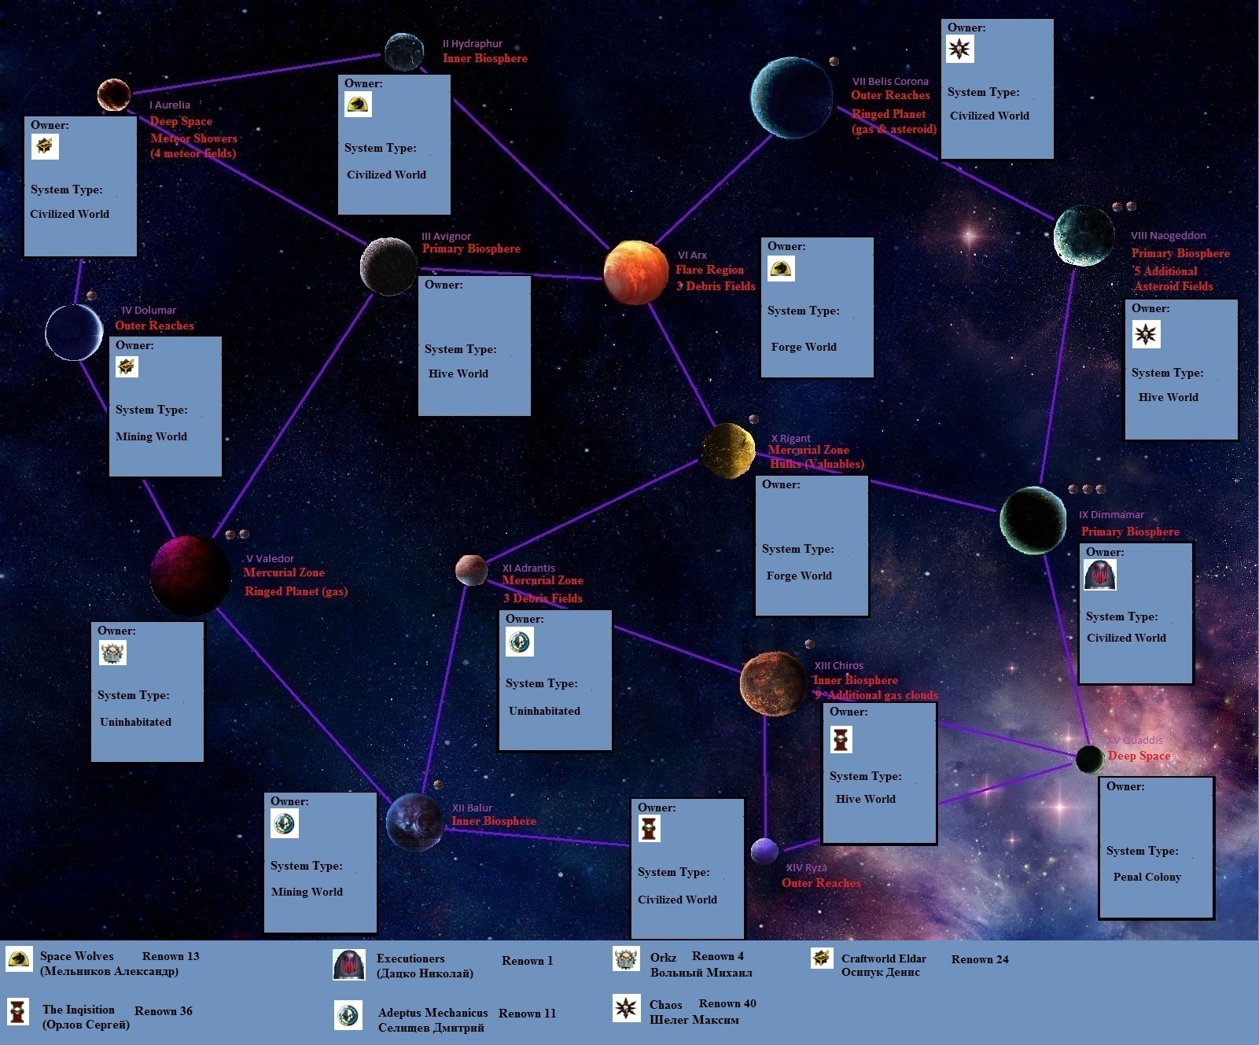Click Chaos legend icon
The image size is (1259, 1045).
pyautogui.click(x=627, y=1008)
